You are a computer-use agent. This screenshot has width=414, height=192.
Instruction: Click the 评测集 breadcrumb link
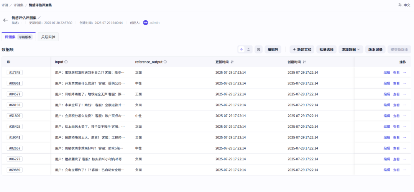pos(18,5)
